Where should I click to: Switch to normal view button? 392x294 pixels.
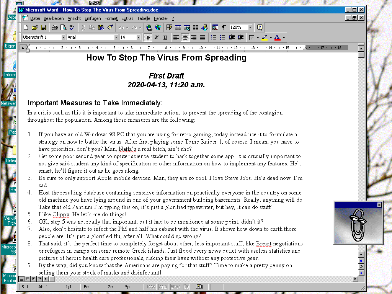point(22,279)
